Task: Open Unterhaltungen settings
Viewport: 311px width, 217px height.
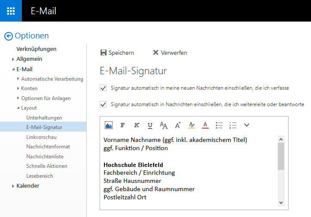Action: pos(44,118)
